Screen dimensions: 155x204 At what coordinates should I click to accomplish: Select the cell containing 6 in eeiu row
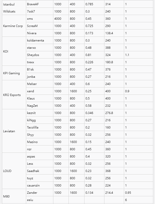coord(126,200)
